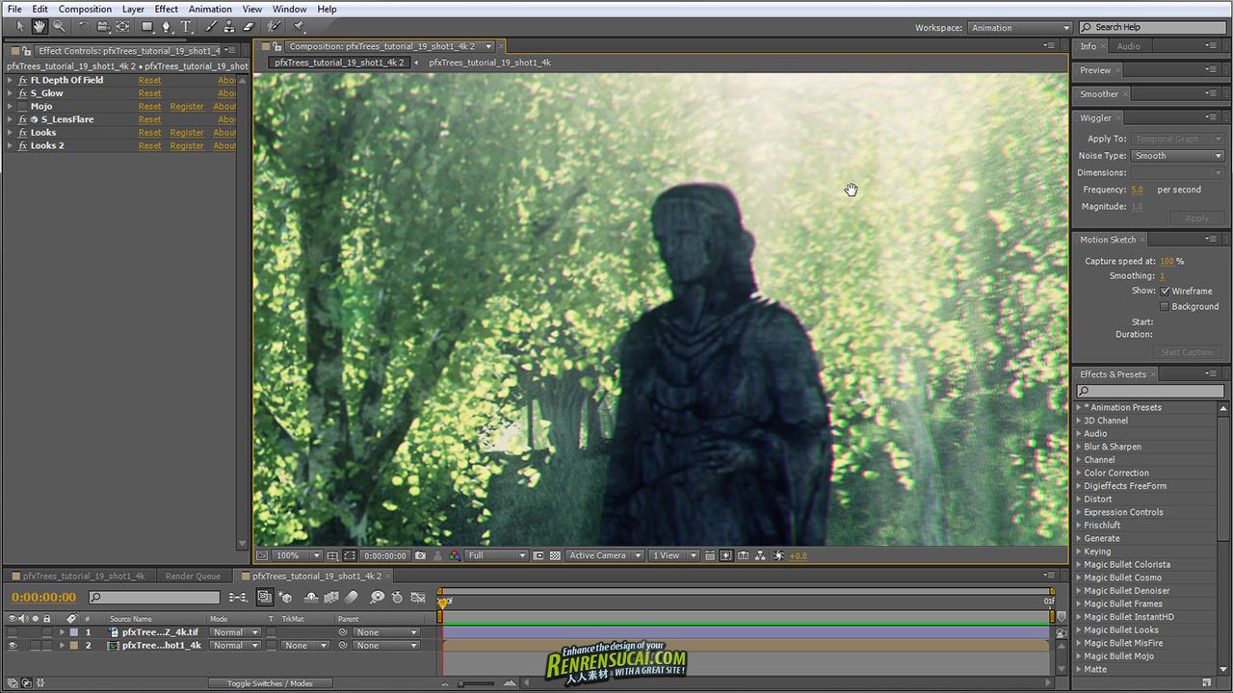
Task: Select the Horizontal Type tool
Action: 186,27
